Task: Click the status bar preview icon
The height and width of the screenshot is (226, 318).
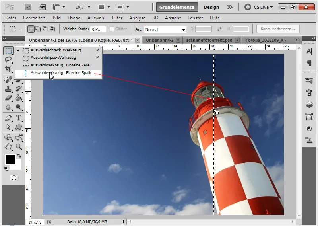Action: [48, 222]
